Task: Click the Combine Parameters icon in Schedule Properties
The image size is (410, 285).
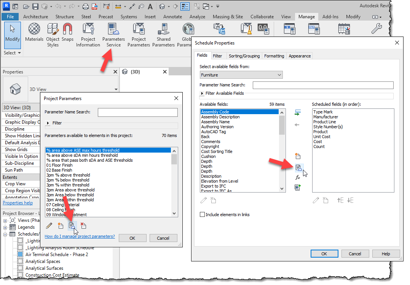Action: coord(298,187)
